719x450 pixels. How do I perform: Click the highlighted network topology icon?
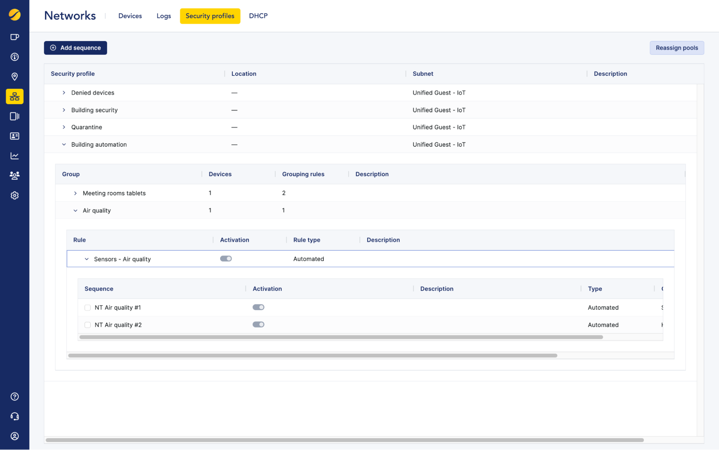(x=14, y=96)
